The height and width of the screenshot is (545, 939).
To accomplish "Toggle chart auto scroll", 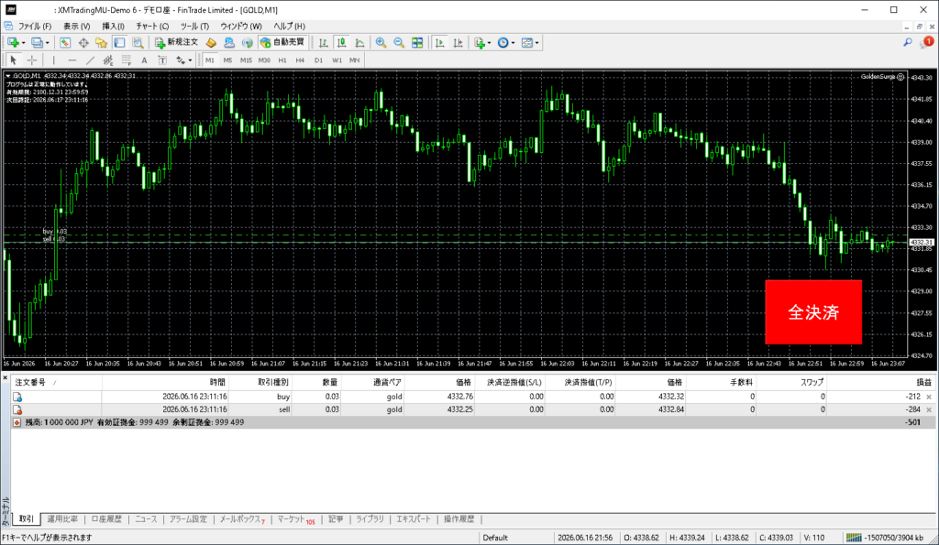I will [439, 42].
